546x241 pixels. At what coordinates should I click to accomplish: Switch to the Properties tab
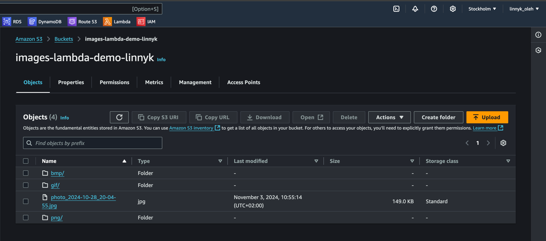click(x=71, y=82)
